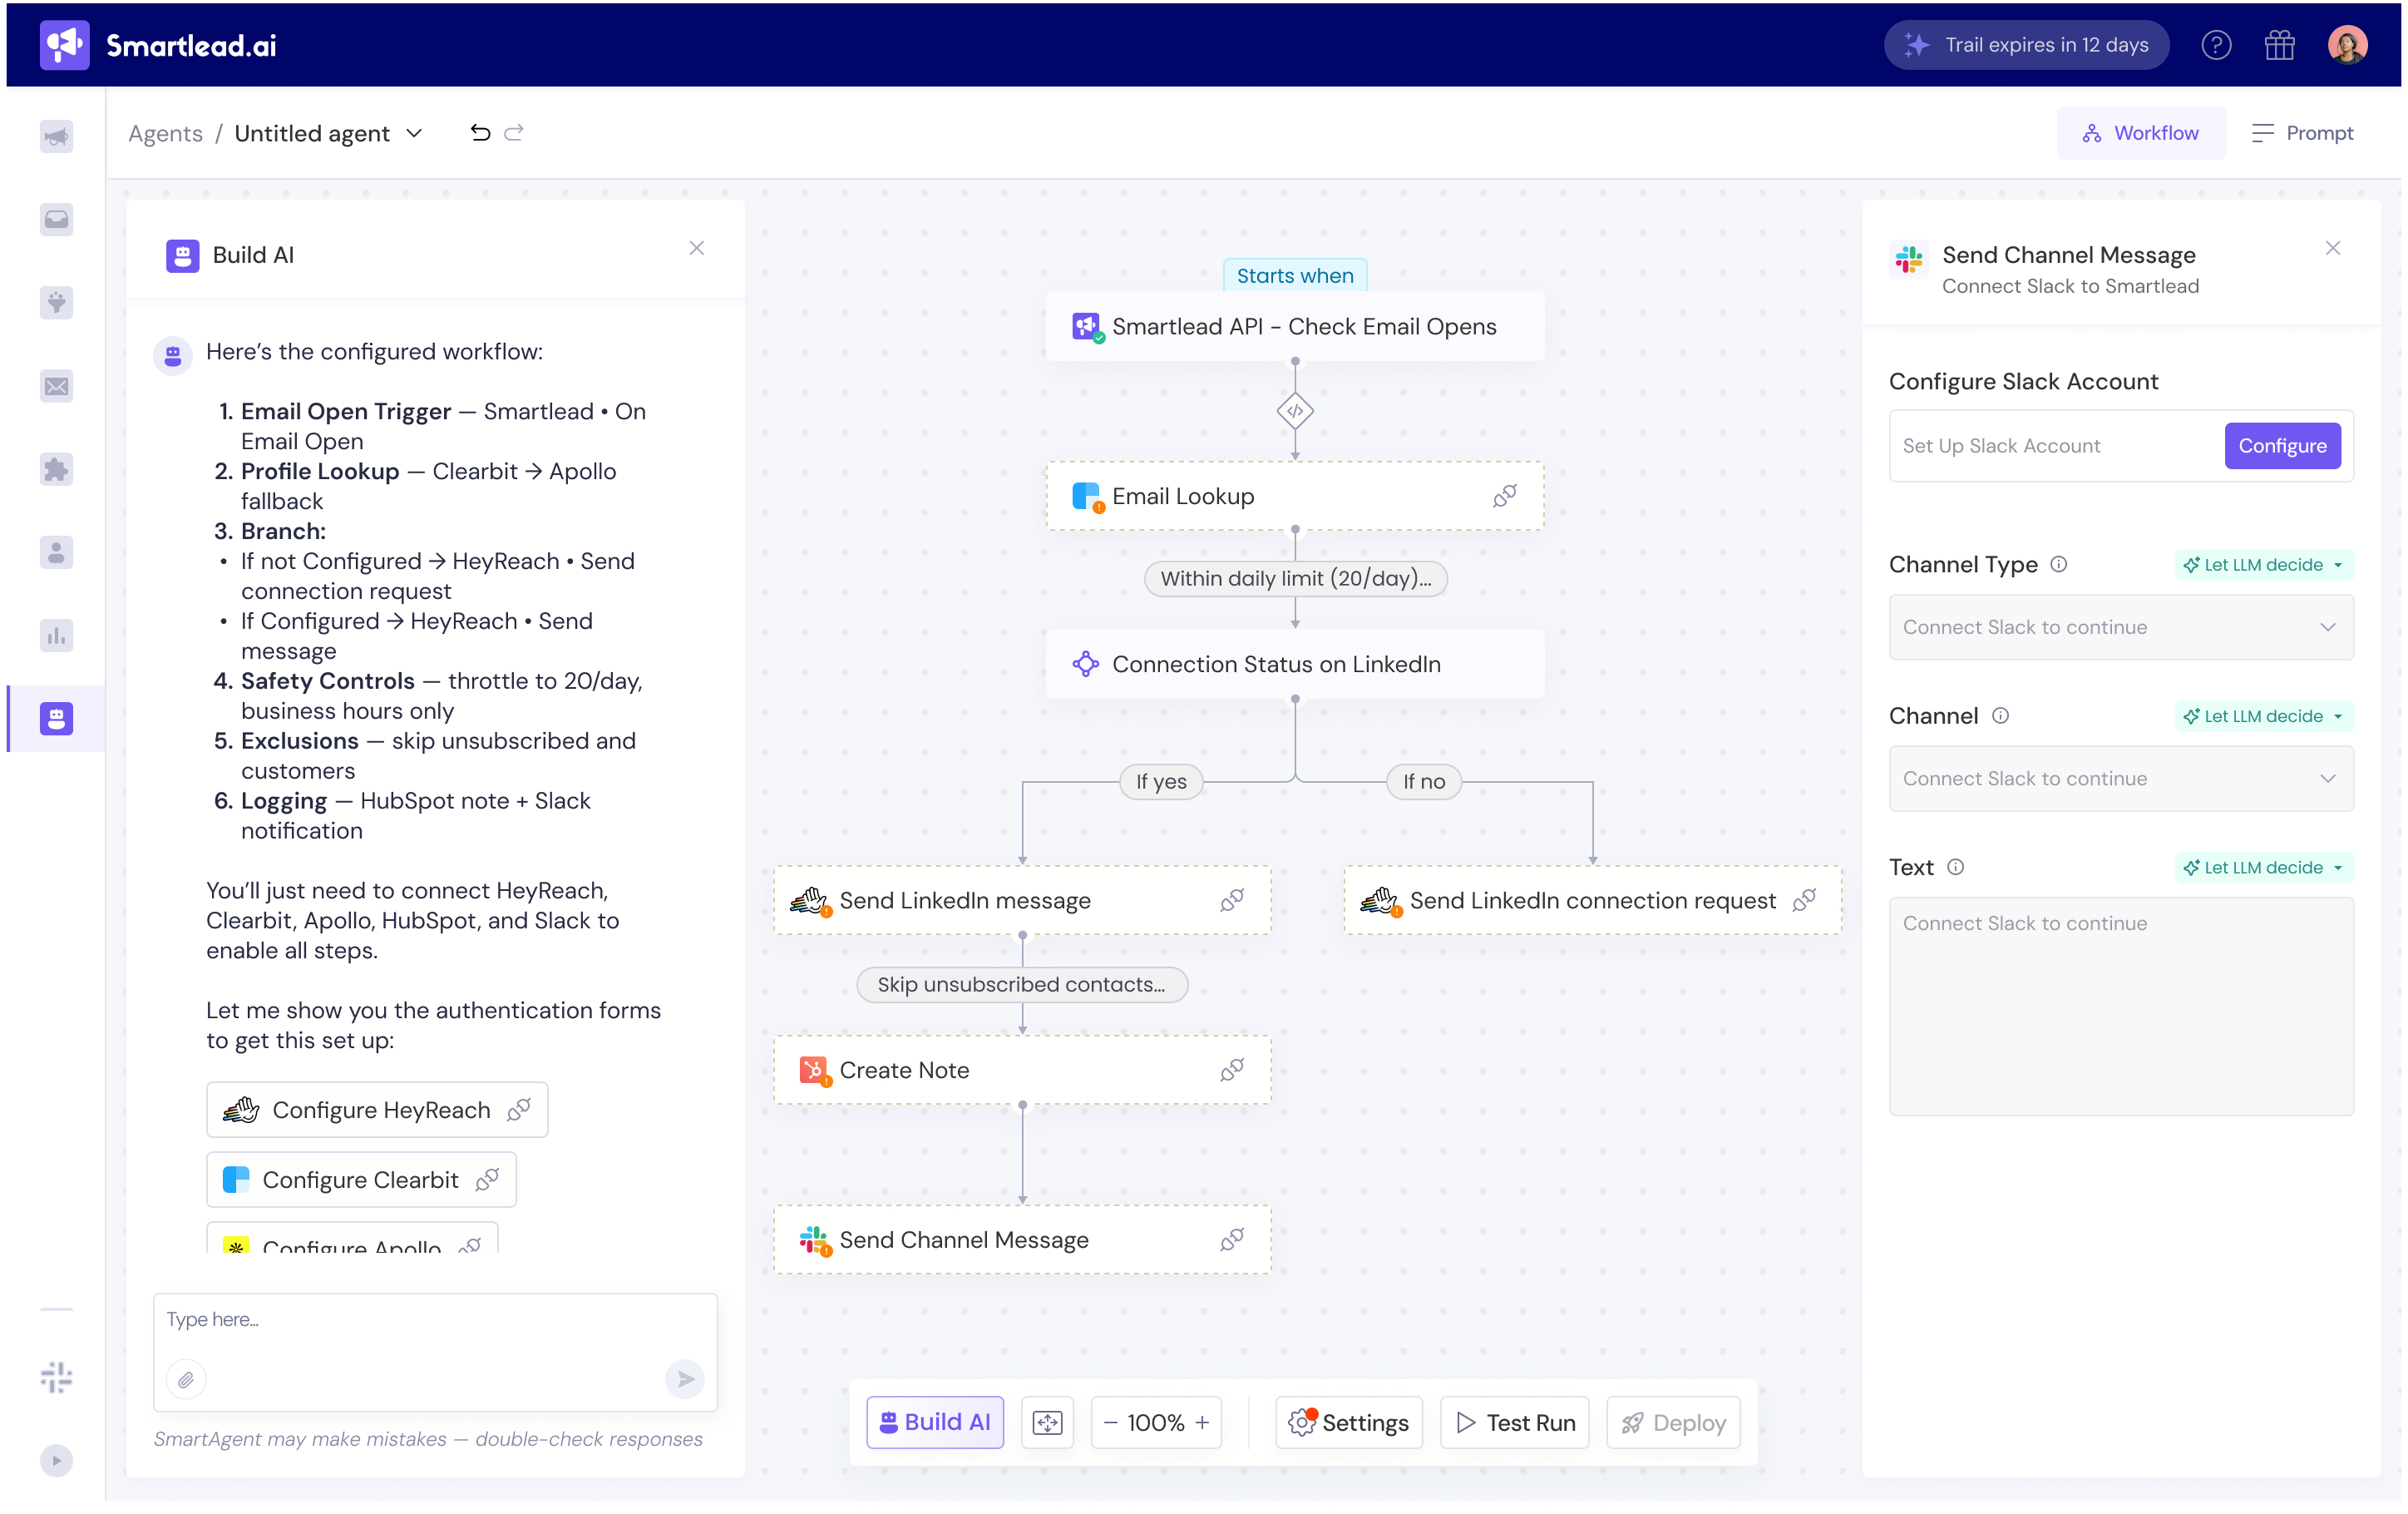Open the Slack icon in sidebar

click(x=56, y=1377)
